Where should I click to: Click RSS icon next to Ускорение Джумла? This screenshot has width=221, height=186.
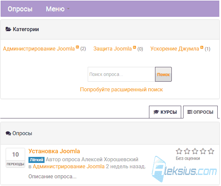[x=202, y=47]
